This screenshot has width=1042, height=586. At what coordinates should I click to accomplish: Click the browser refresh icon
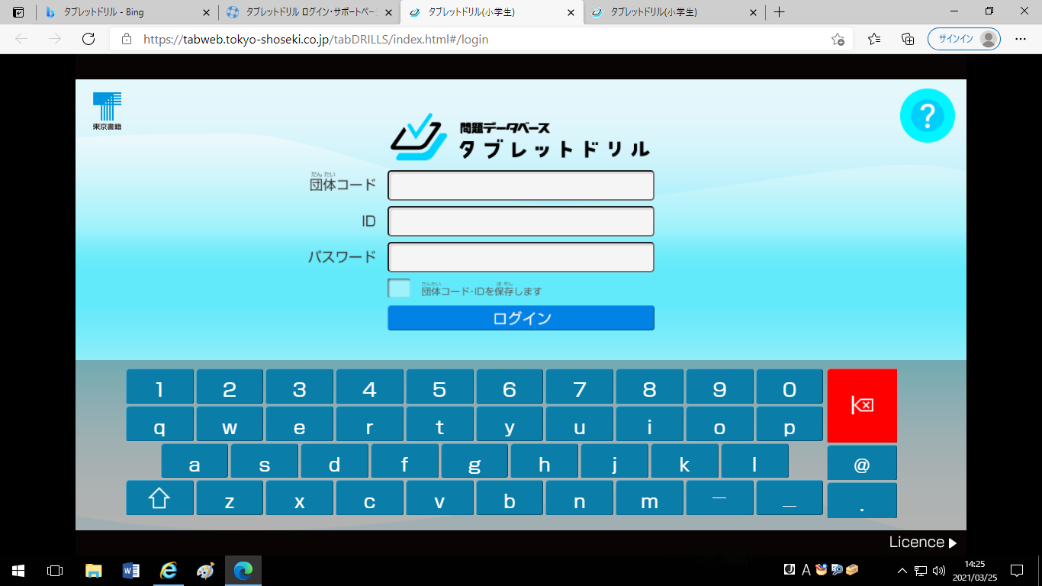click(x=88, y=39)
